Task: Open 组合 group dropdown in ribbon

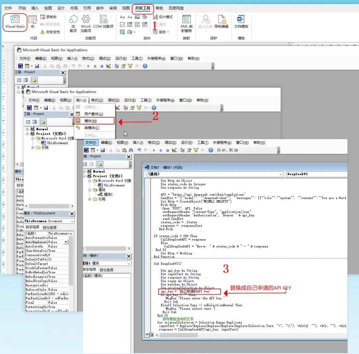Action: tap(161, 32)
